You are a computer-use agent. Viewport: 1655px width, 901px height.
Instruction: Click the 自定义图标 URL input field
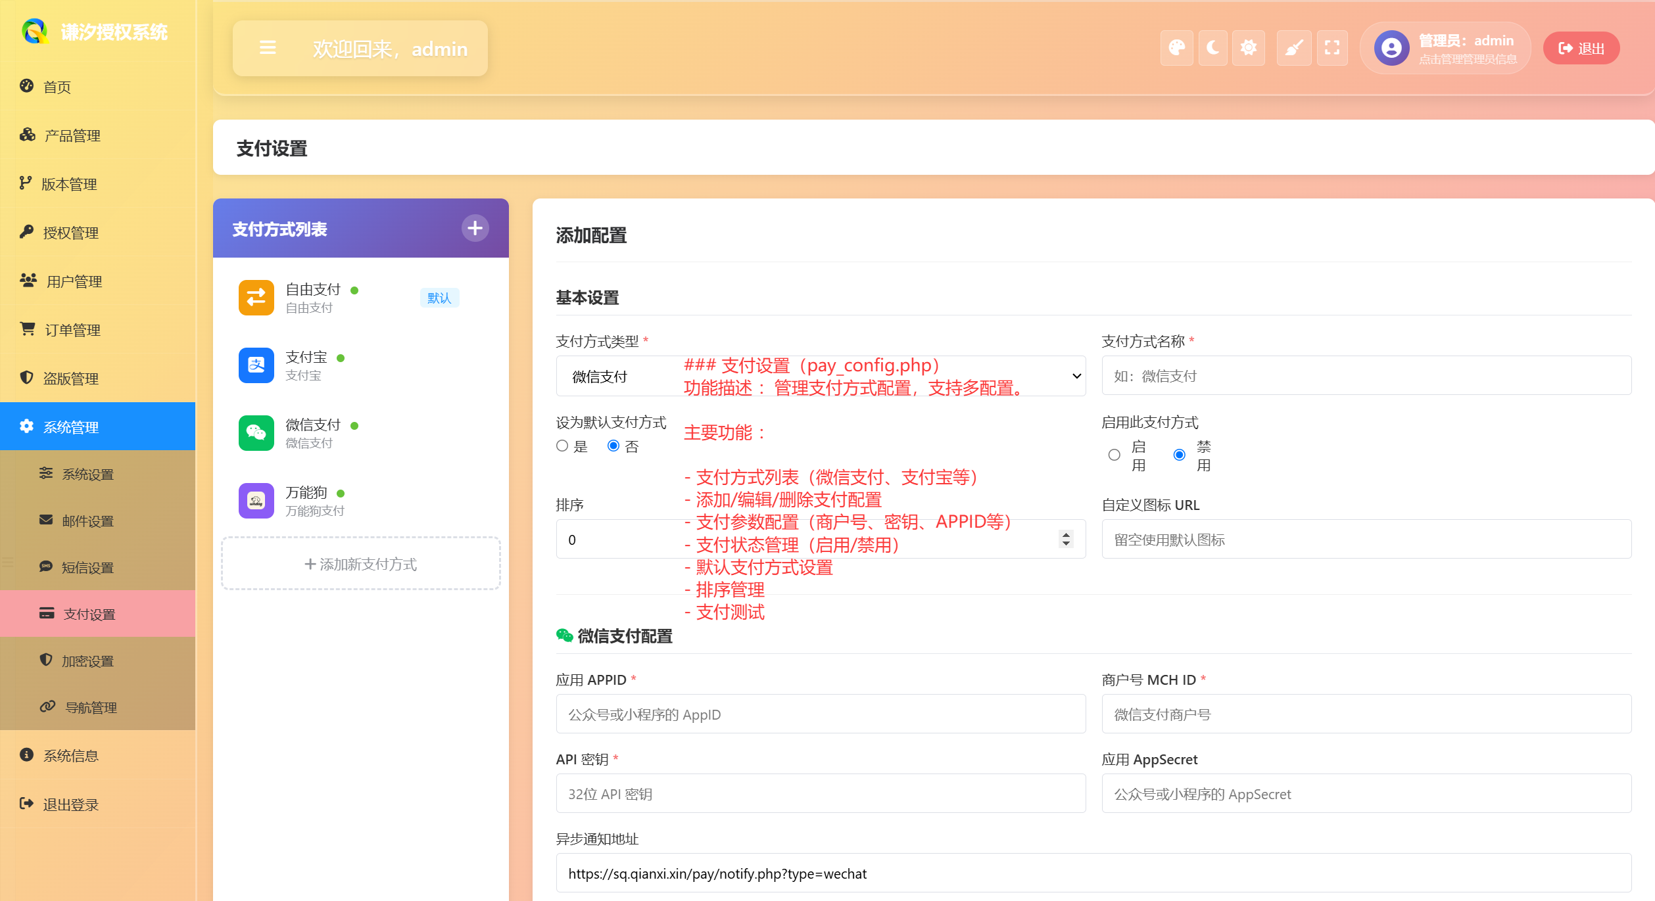pos(1366,540)
